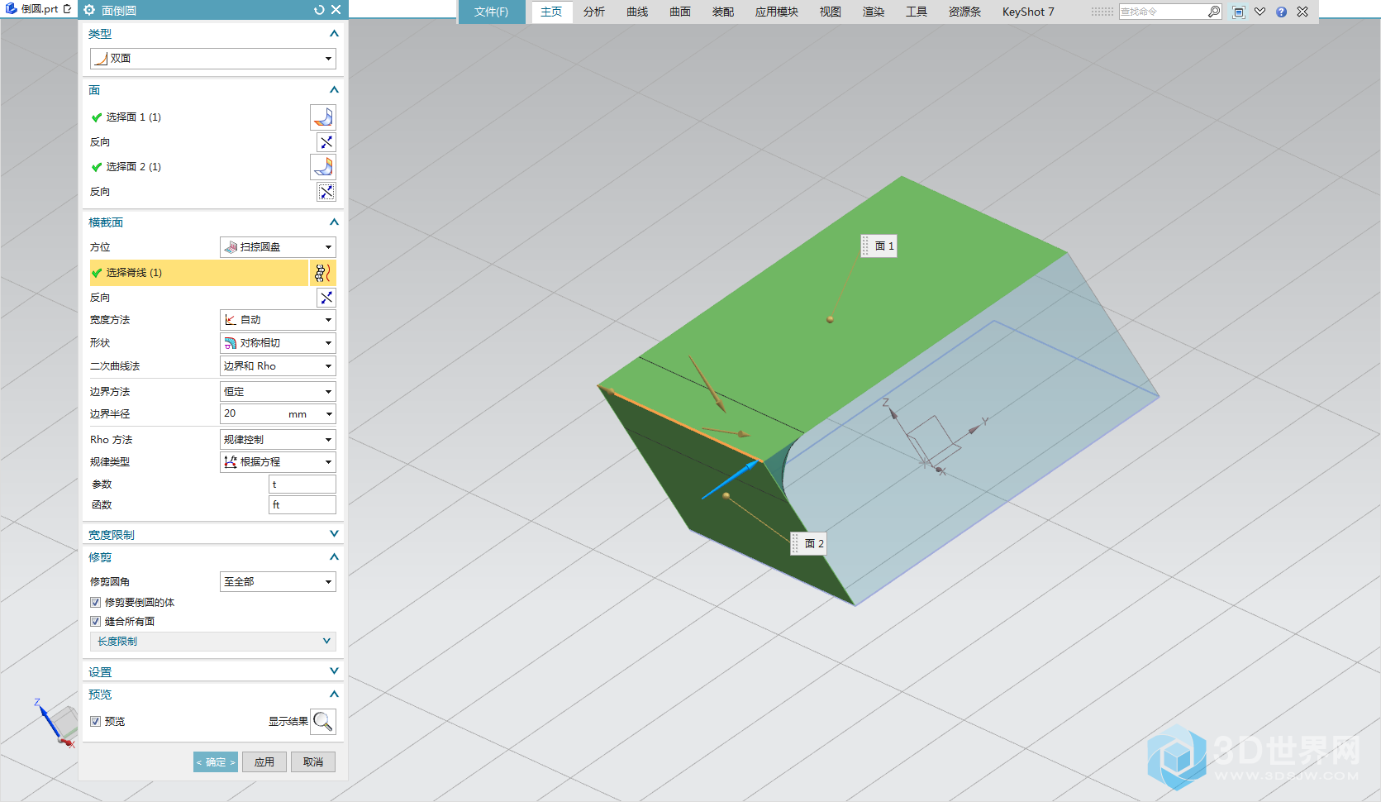Collapse the 预览 section header
The height and width of the screenshot is (802, 1381).
click(x=334, y=695)
